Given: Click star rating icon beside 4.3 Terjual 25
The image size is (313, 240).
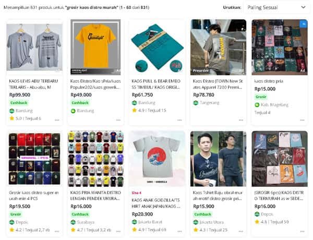Looking at the screenshot, I should [x=196, y=230].
